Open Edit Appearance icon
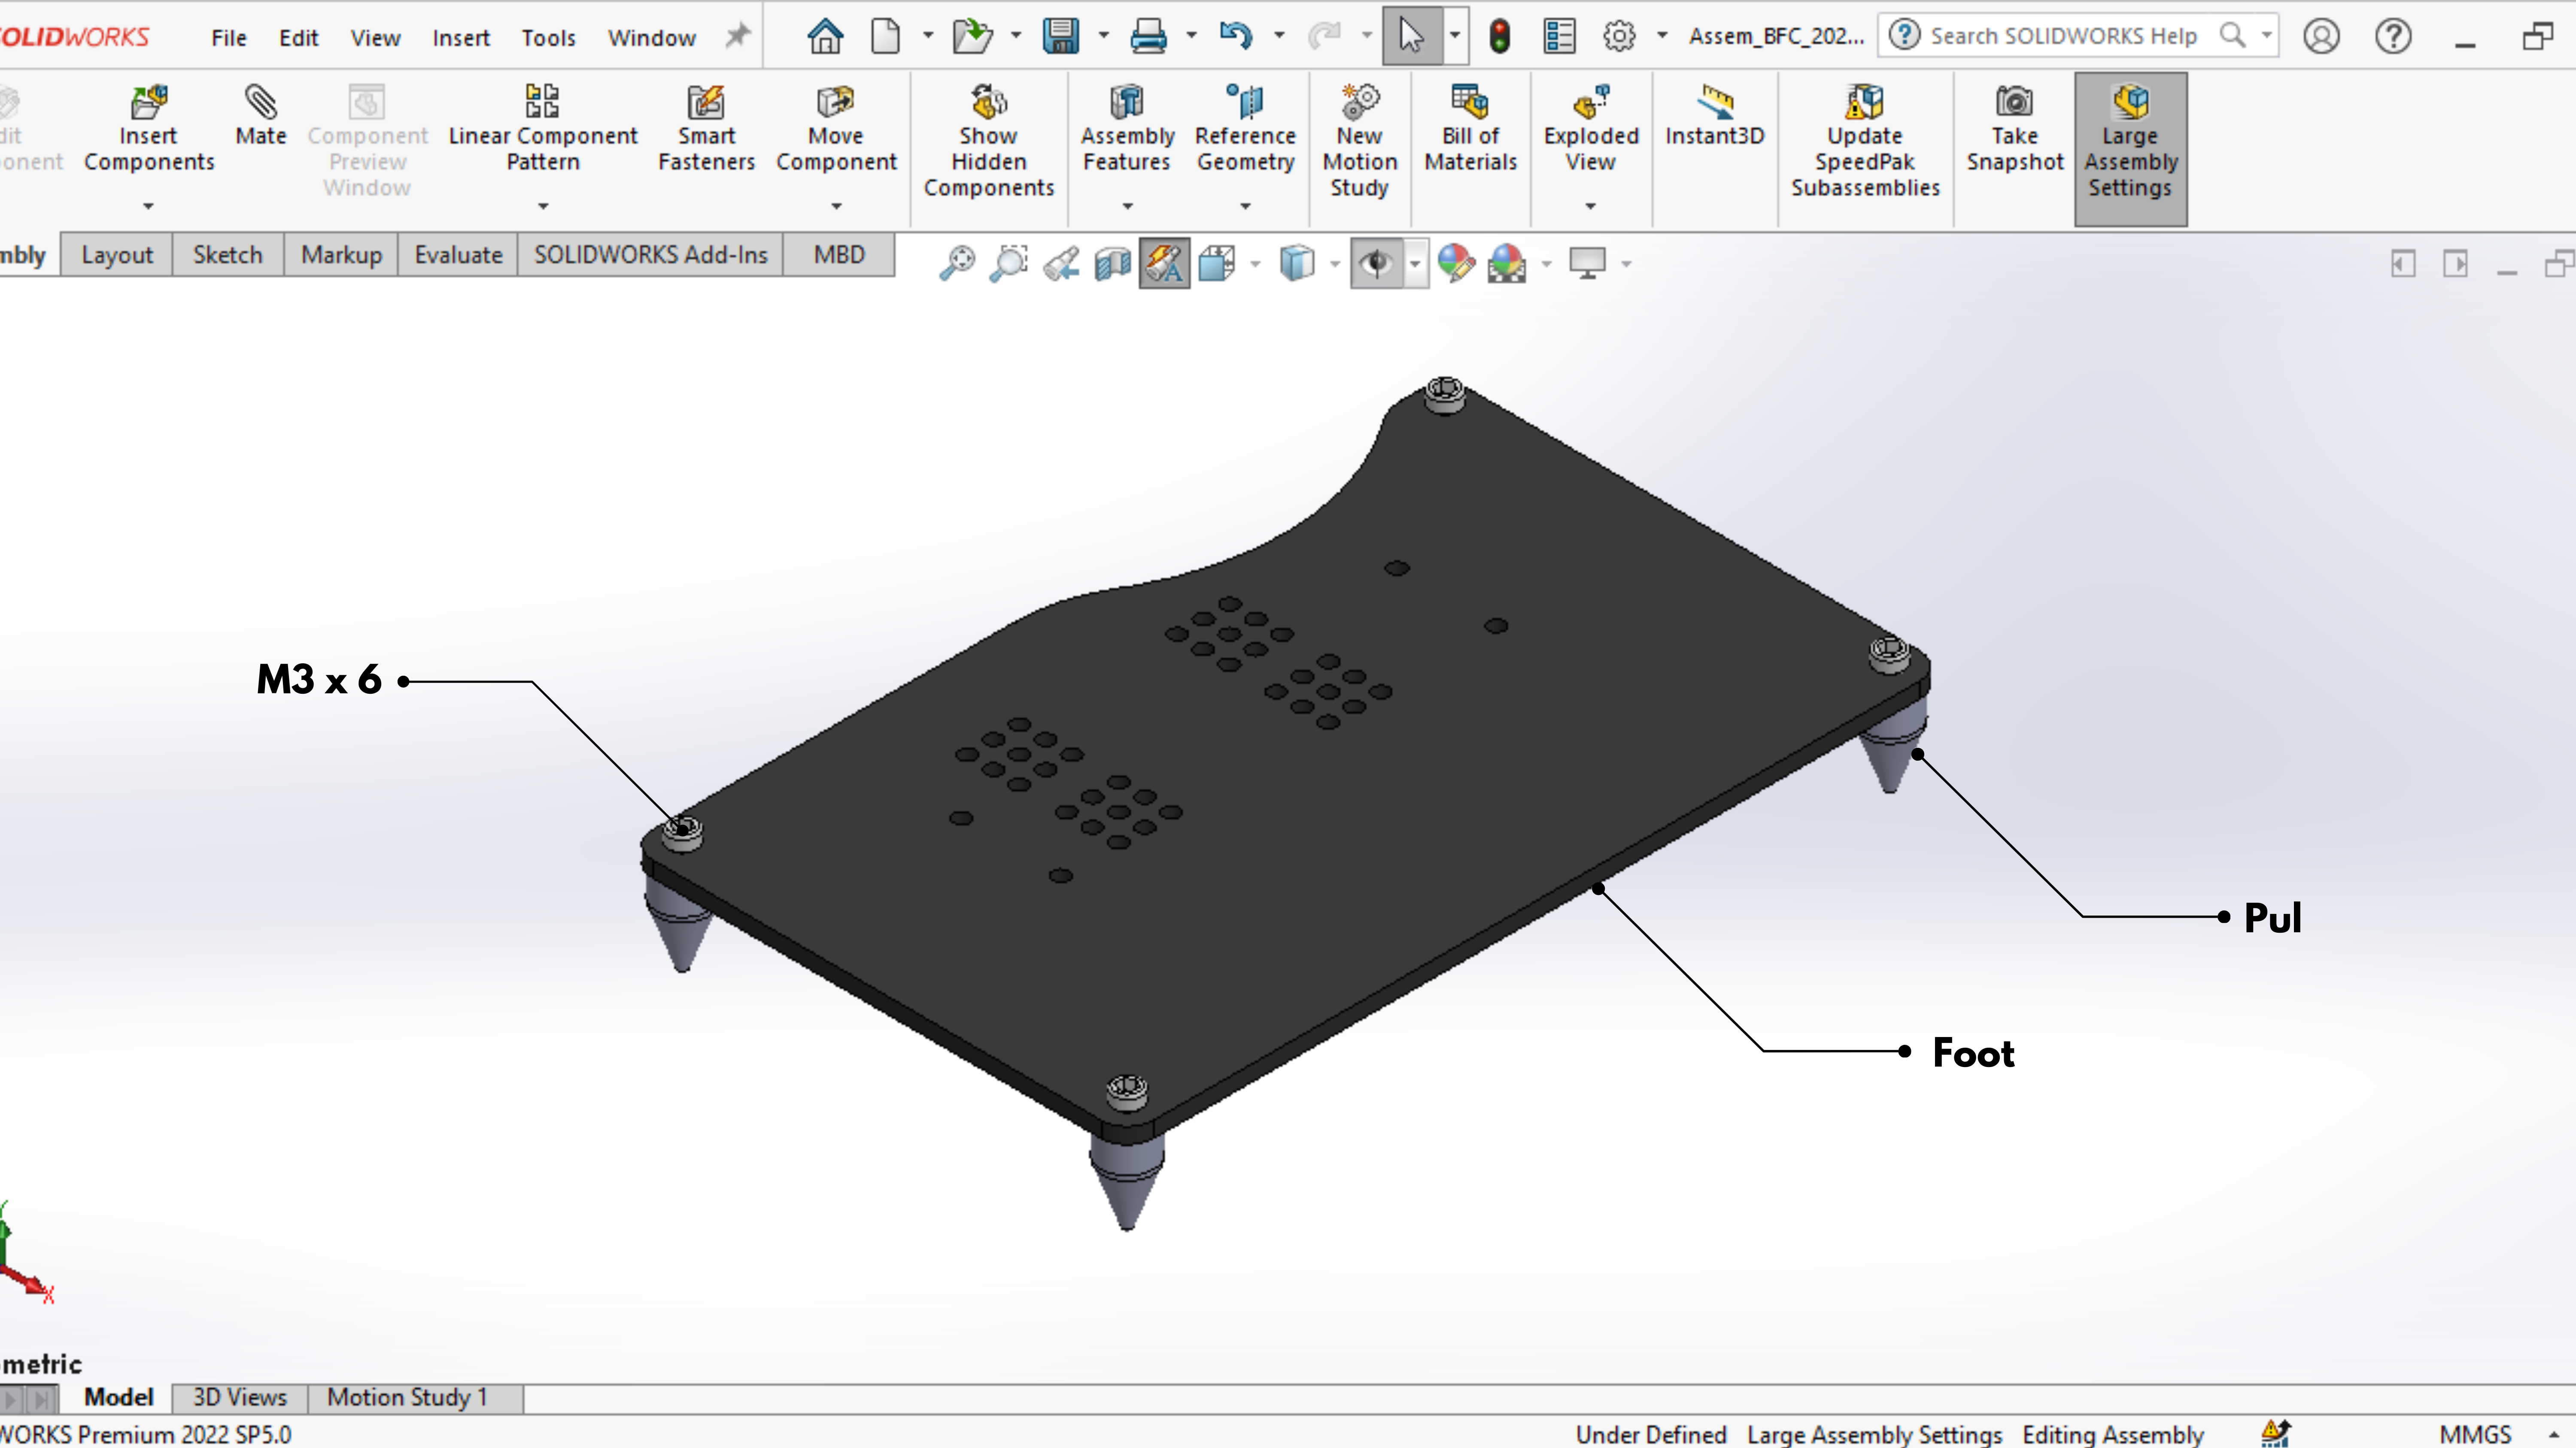Screen dimensions: 2576x1448 pos(1456,264)
